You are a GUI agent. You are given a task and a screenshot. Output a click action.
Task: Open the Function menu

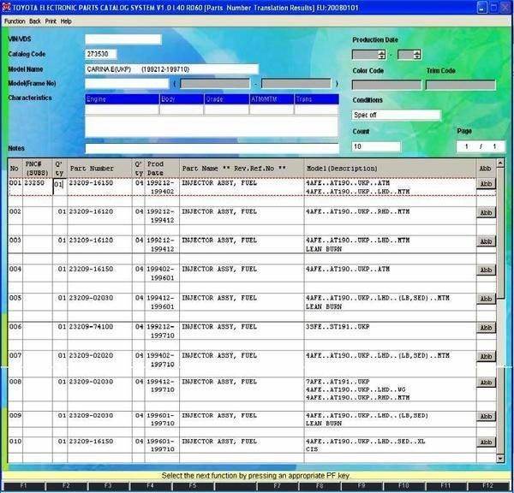(x=14, y=21)
